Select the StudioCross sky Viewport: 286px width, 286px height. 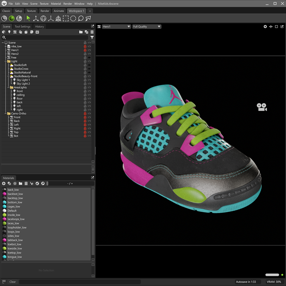(21, 69)
